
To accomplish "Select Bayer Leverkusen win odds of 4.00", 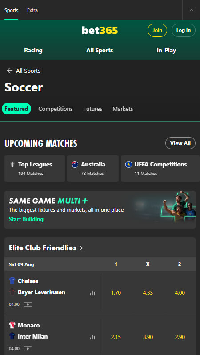I will click(x=180, y=293).
